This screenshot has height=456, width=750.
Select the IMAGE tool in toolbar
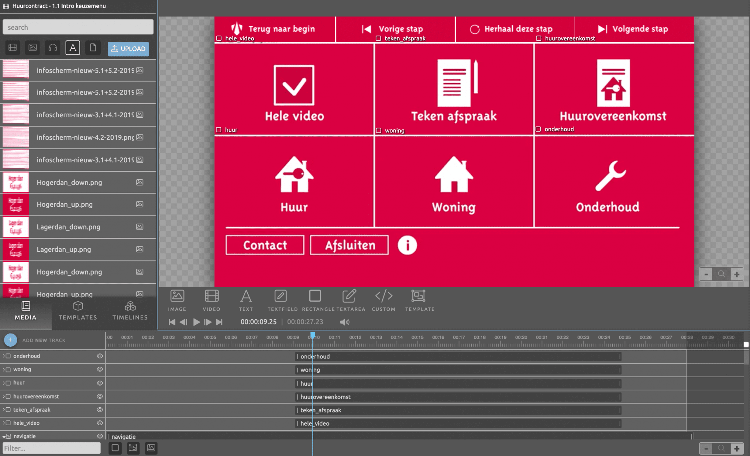pos(177,299)
